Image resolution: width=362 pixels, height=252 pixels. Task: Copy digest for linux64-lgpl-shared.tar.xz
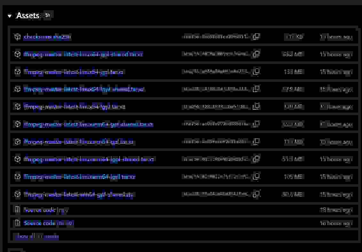256,89
